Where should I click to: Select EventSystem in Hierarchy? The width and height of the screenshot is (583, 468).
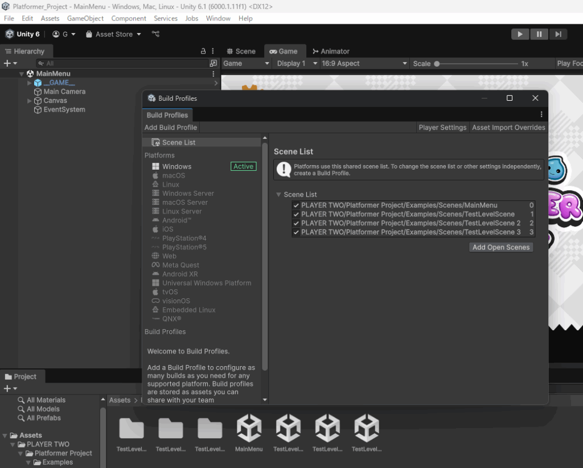click(x=64, y=110)
